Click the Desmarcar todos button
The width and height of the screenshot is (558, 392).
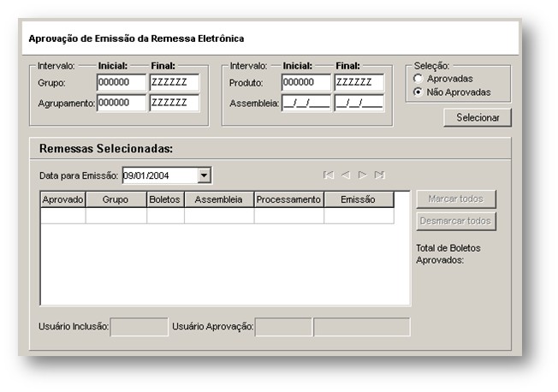[x=456, y=221]
